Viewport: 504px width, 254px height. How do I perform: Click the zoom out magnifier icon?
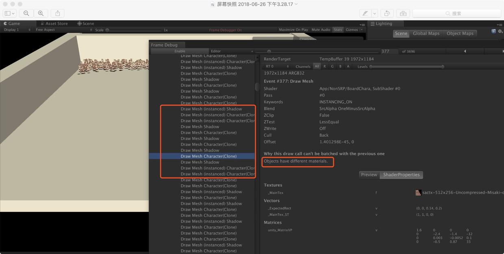tap(26, 13)
